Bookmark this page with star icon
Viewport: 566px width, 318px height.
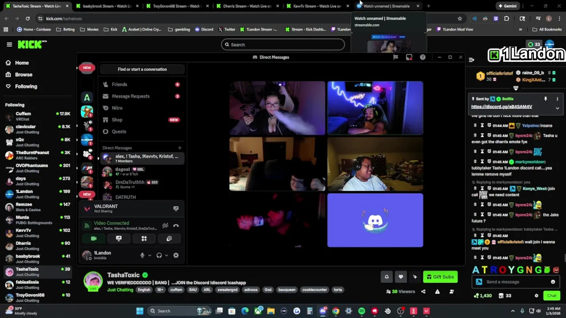pos(460,19)
